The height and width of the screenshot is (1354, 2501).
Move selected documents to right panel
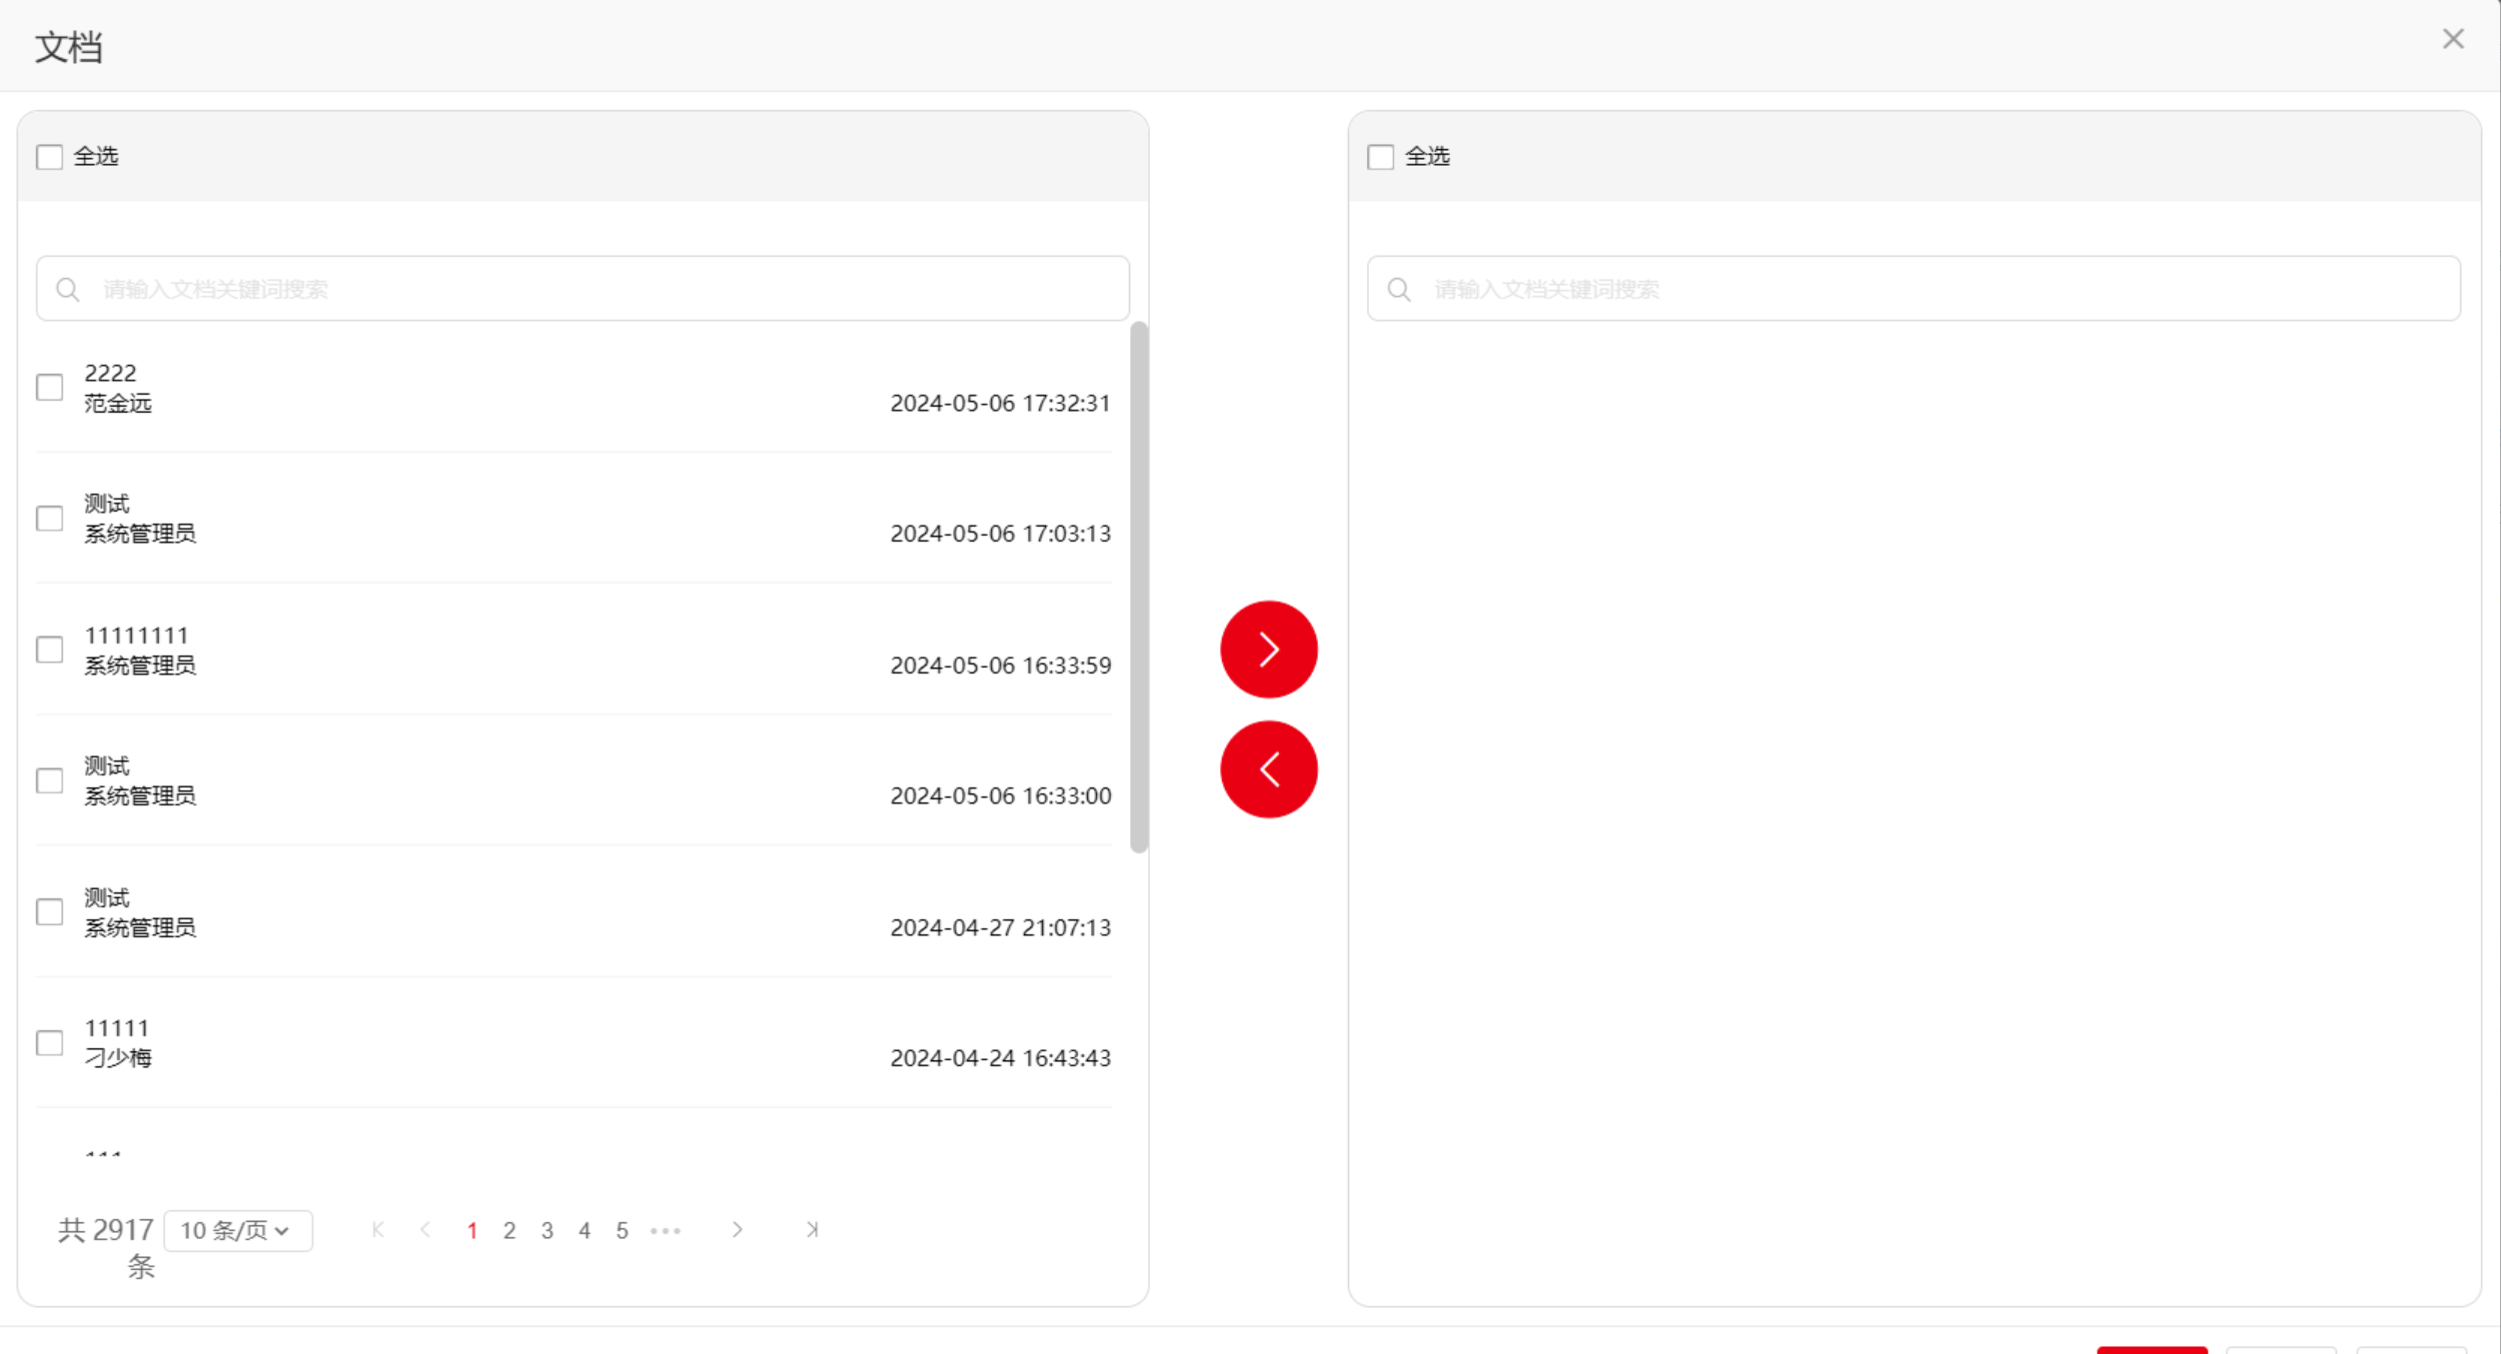tap(1268, 650)
